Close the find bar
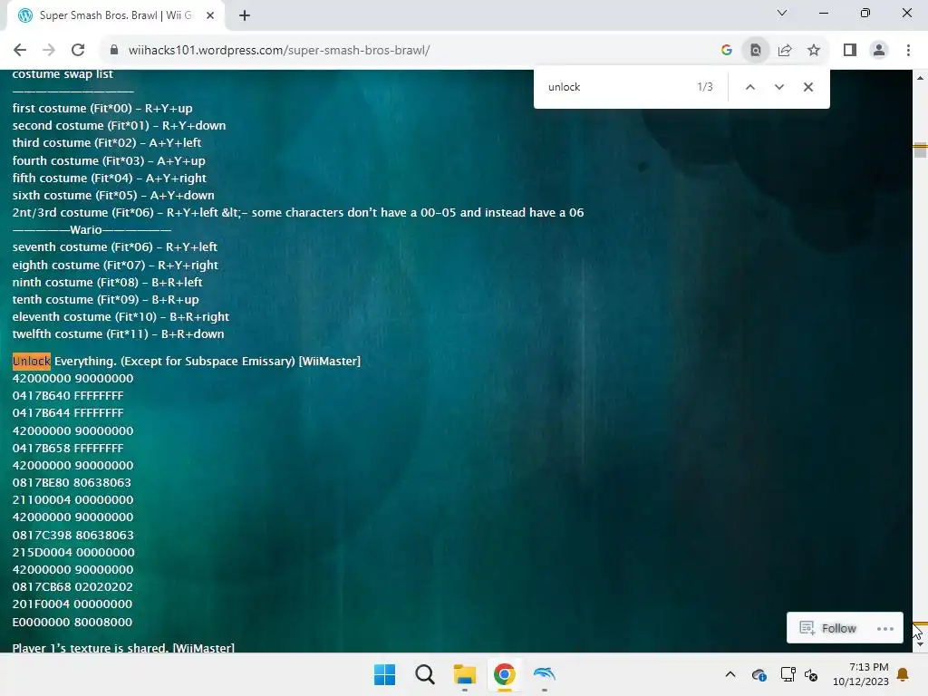 pos(807,87)
